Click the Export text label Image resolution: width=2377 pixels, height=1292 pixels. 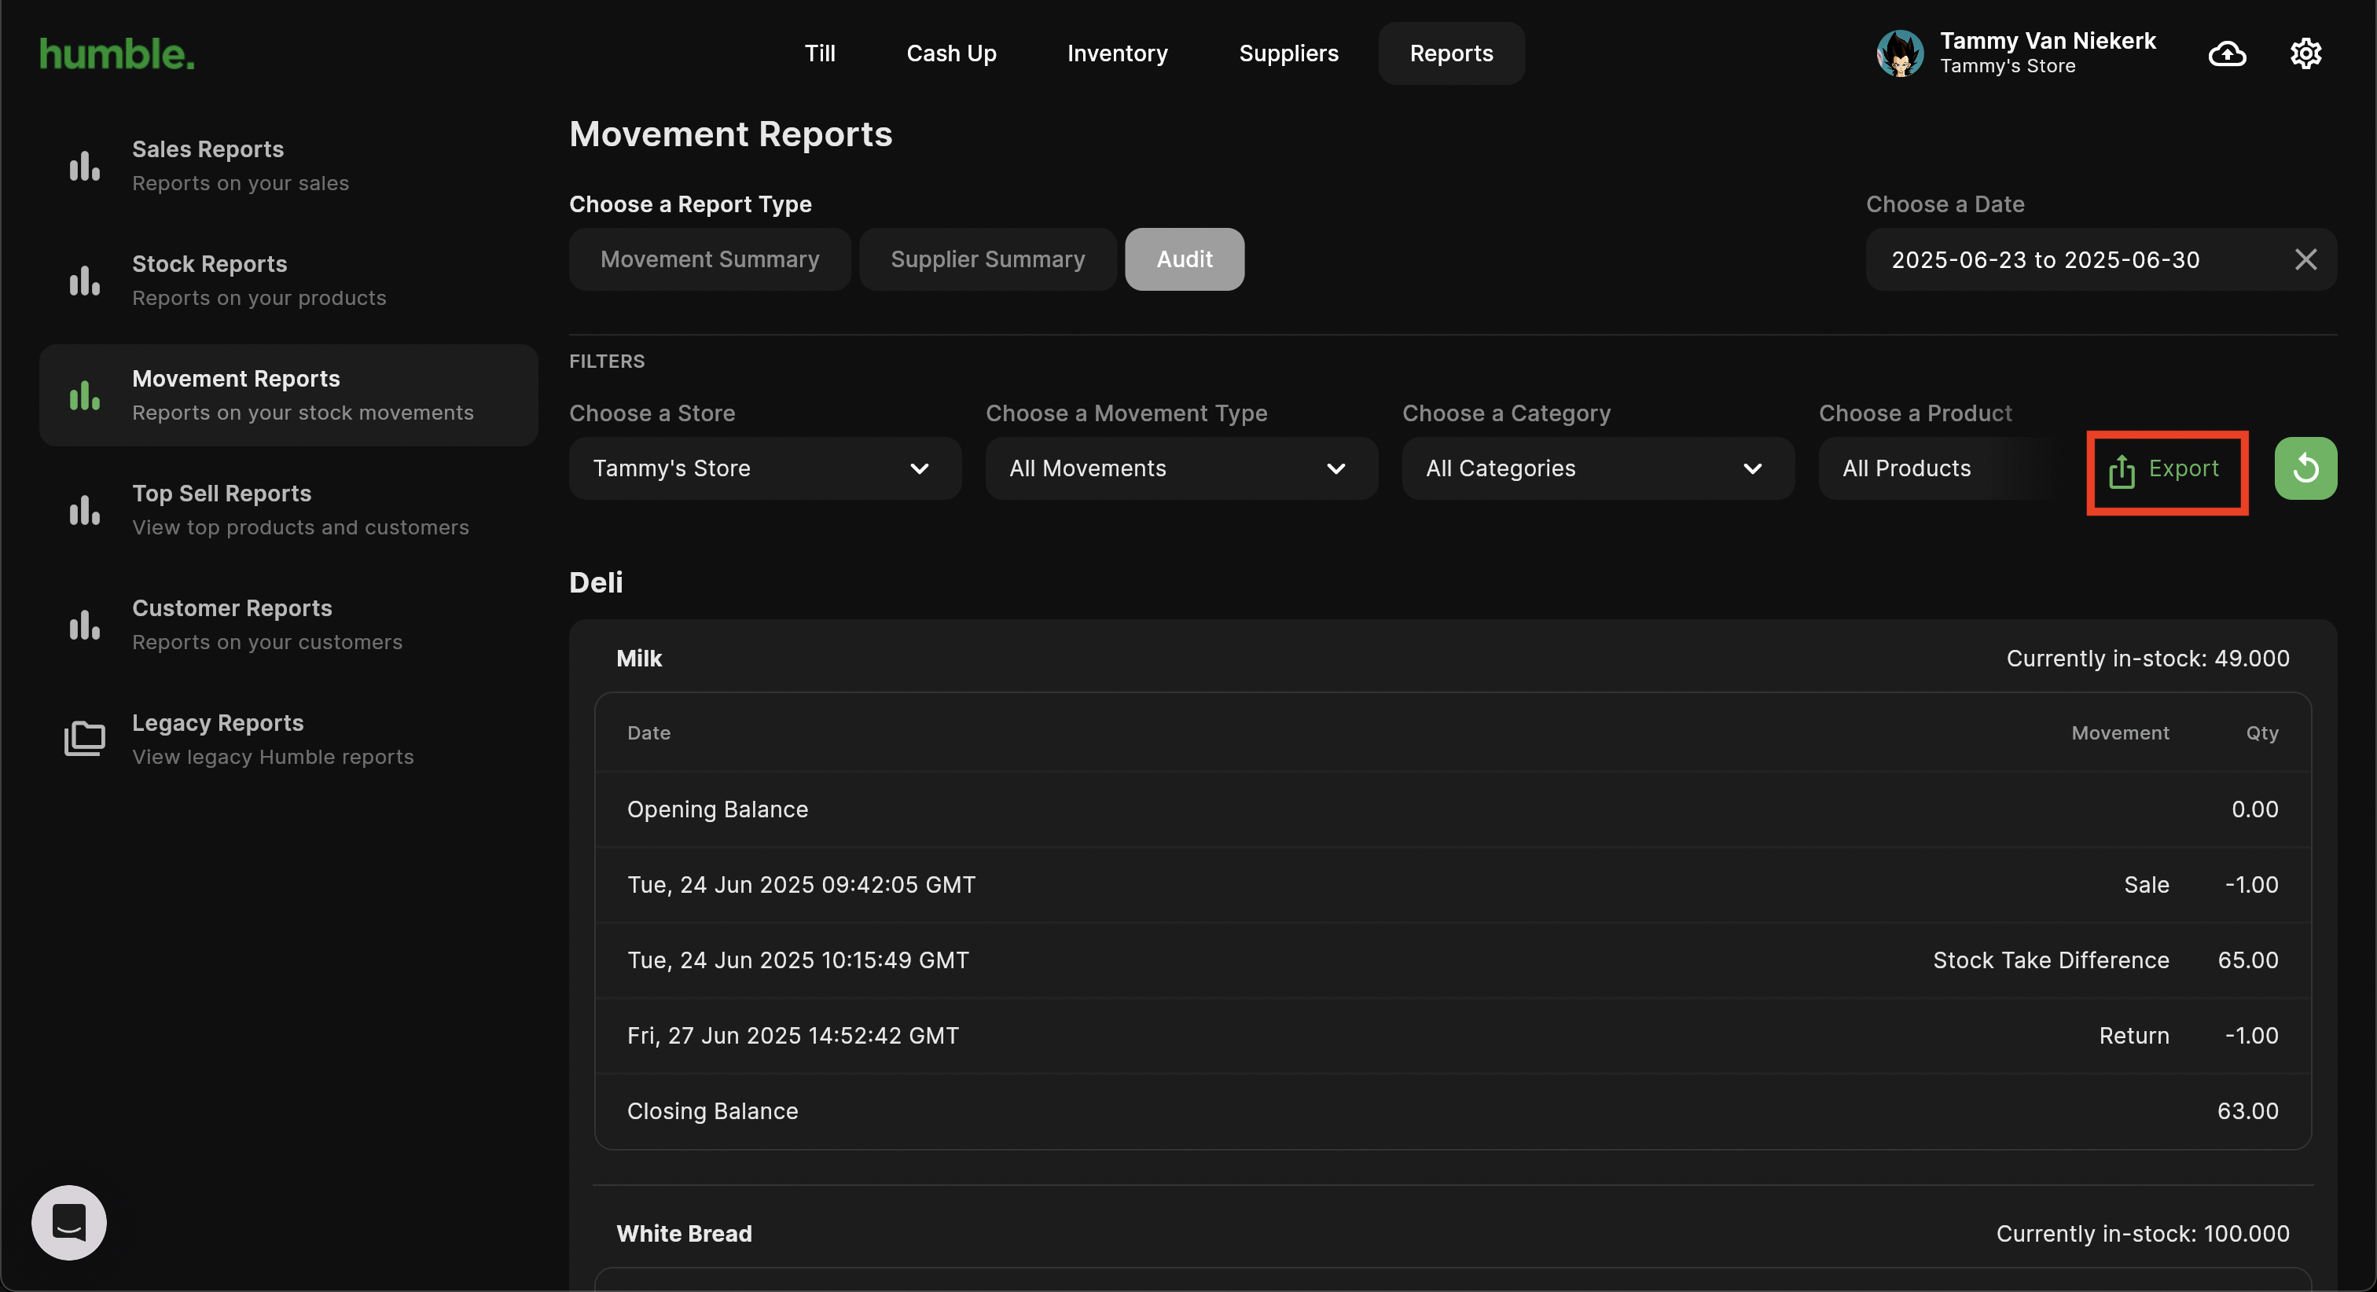click(2183, 468)
